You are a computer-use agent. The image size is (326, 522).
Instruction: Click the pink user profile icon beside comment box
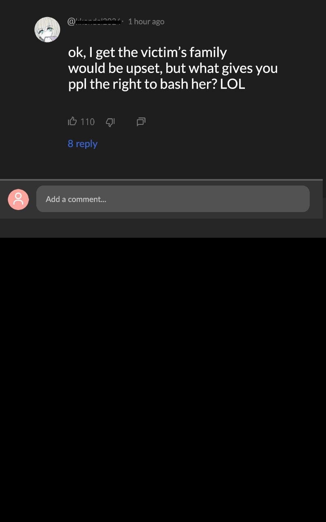click(x=18, y=199)
